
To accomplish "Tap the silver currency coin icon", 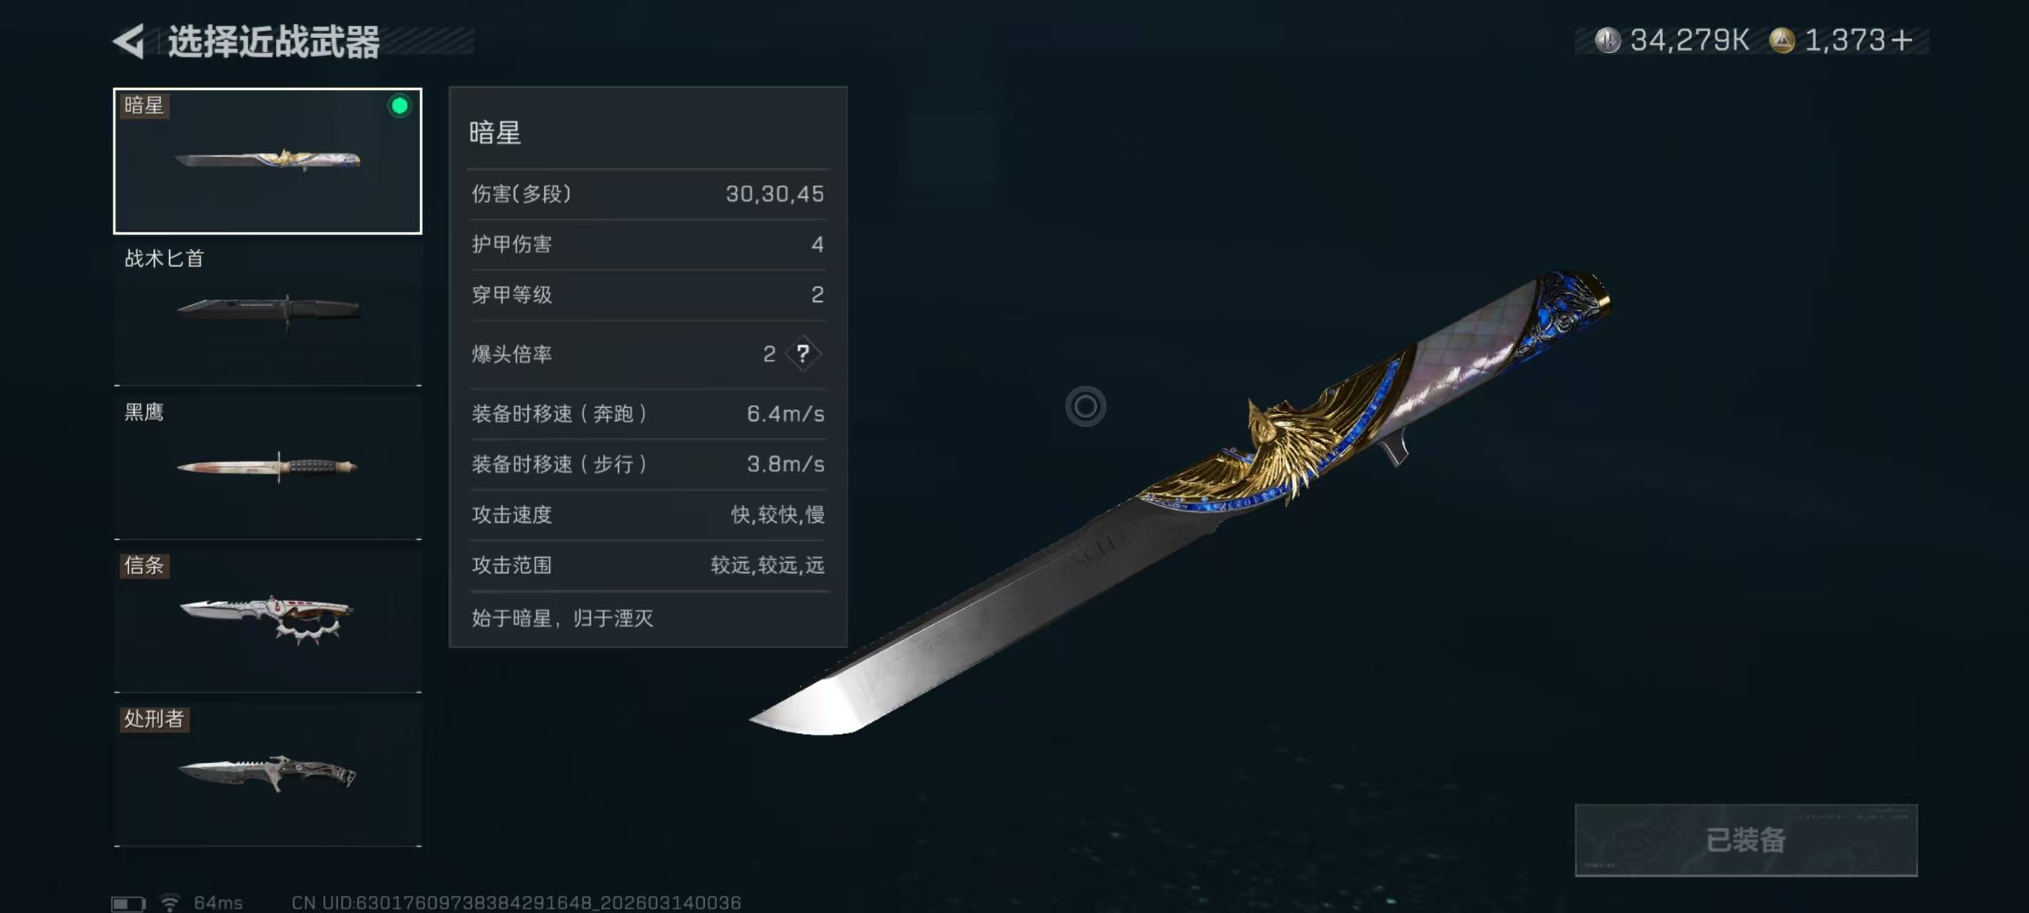I will (1607, 40).
